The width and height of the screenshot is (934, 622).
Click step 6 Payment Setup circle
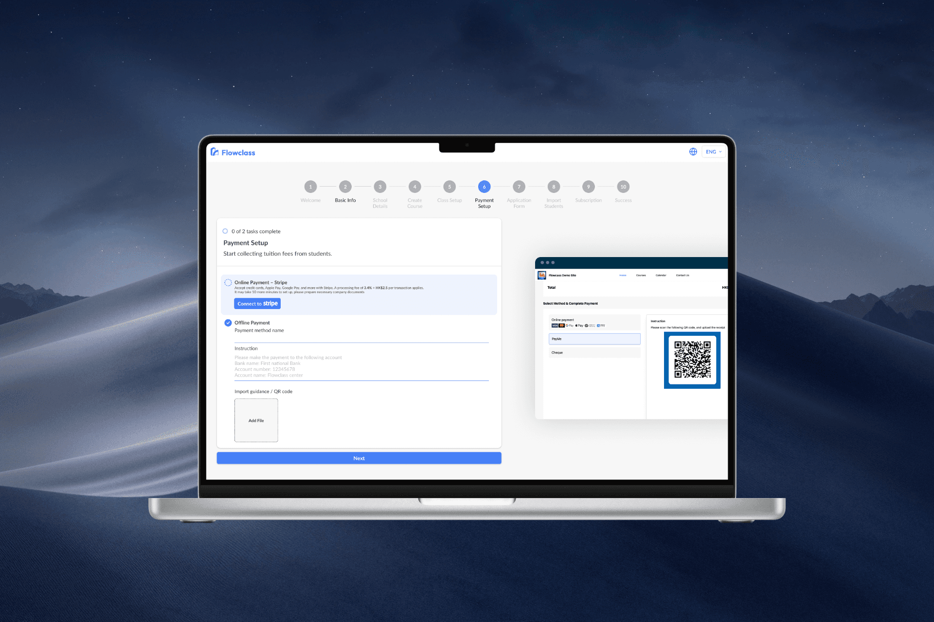pos(484,187)
